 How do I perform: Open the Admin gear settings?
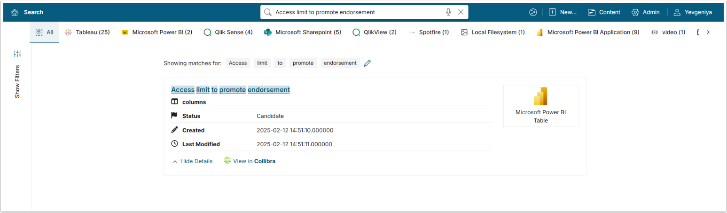pyautogui.click(x=646, y=12)
